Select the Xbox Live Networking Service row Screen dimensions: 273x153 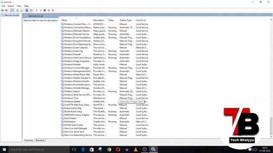click(x=105, y=135)
